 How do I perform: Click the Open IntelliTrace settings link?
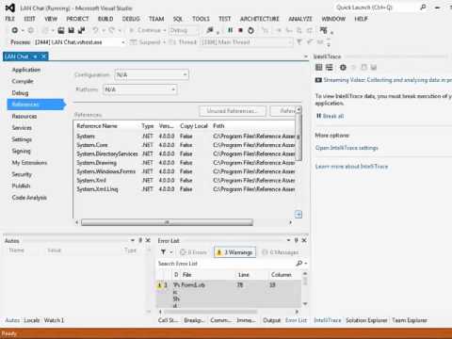pyautogui.click(x=347, y=148)
